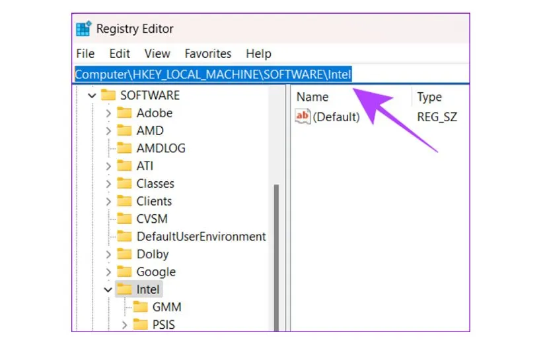This screenshot has width=543, height=344.
Task: Click the (Default) string value ab icon
Action: [303, 117]
